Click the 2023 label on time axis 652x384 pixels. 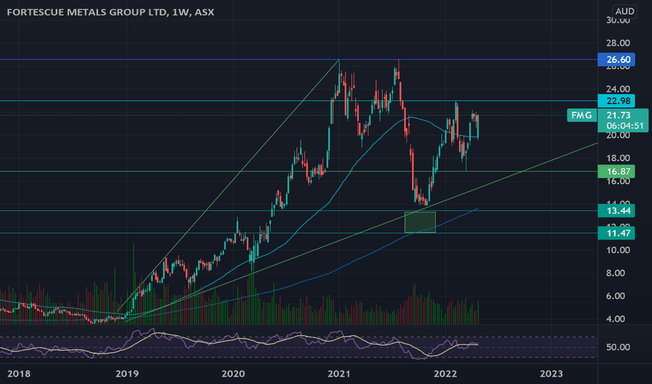[x=551, y=374]
